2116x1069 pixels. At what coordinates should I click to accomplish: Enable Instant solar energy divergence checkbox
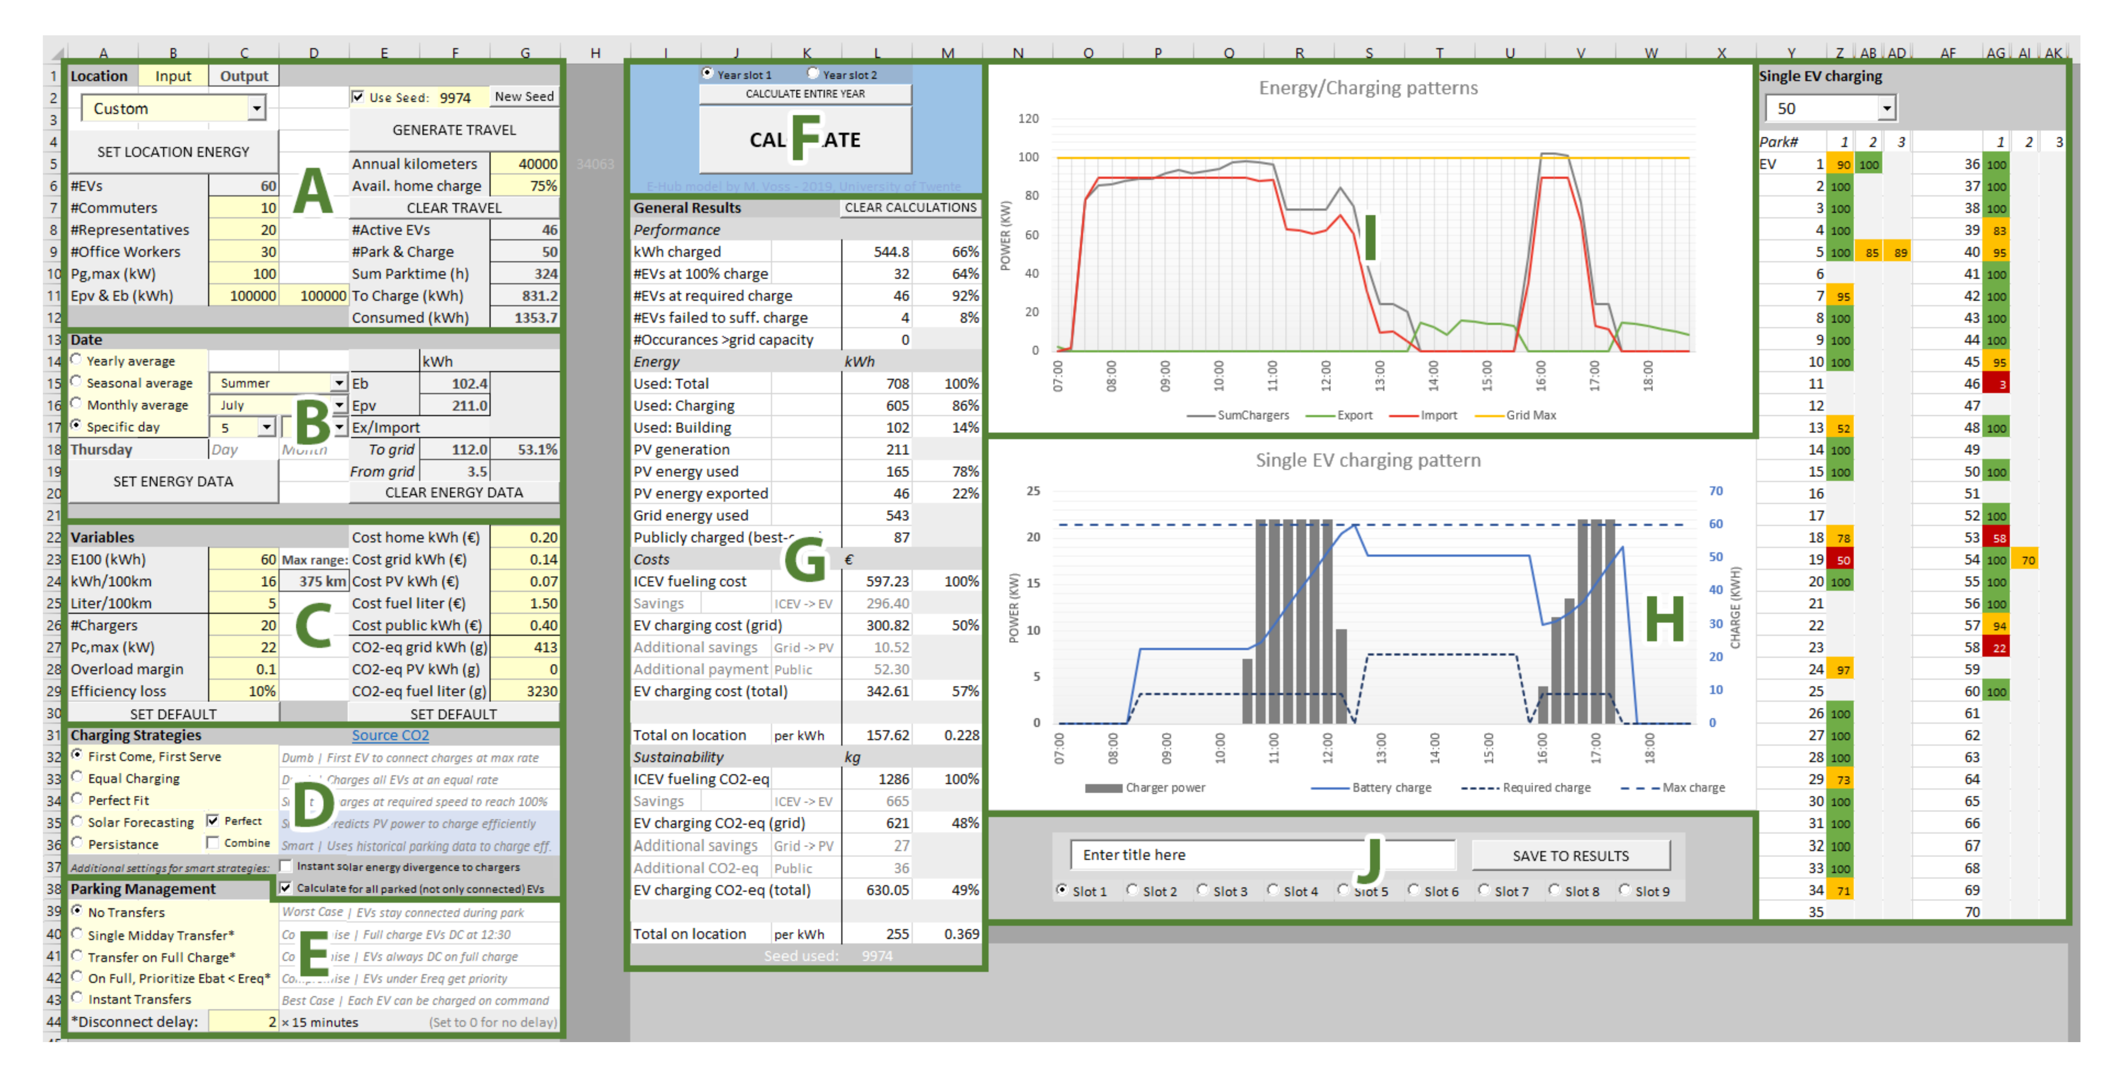click(286, 866)
